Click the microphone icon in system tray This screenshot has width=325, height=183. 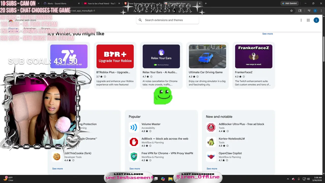(299, 179)
